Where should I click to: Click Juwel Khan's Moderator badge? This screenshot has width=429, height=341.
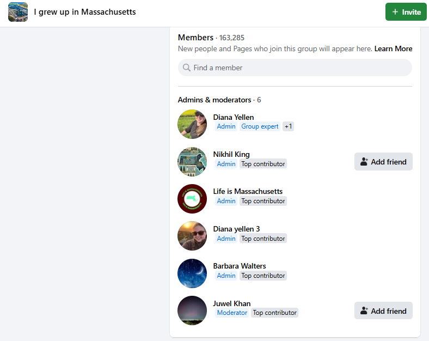232,313
